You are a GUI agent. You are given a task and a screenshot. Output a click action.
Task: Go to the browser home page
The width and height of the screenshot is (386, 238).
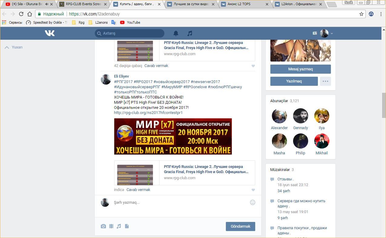coord(30,14)
